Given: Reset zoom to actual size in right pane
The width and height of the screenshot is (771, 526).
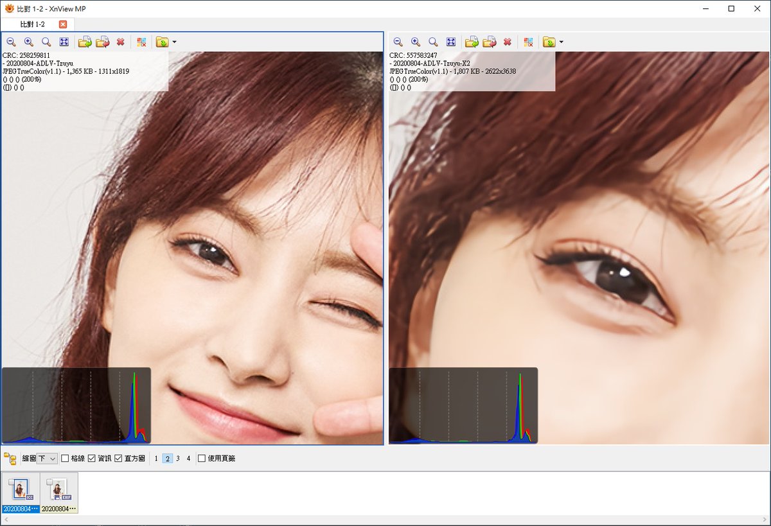Looking at the screenshot, I should point(433,42).
